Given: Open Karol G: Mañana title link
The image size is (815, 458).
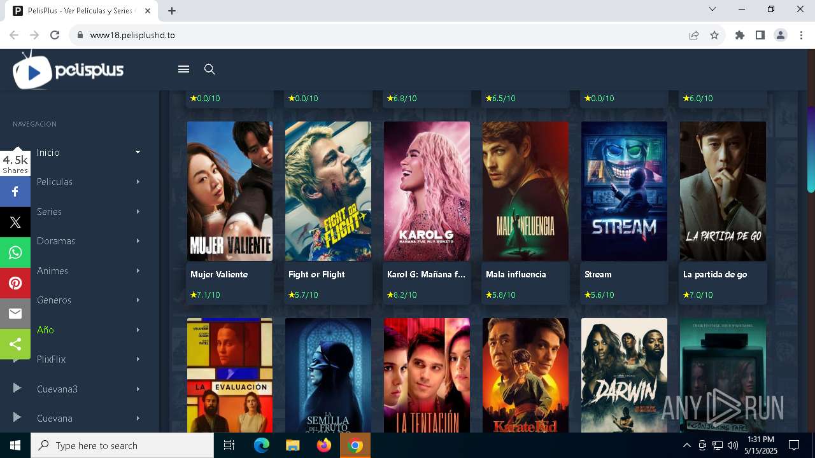Looking at the screenshot, I should coord(426,274).
